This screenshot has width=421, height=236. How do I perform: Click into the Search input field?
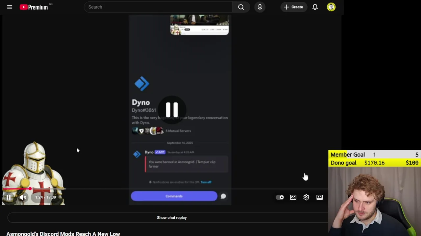[x=158, y=7]
